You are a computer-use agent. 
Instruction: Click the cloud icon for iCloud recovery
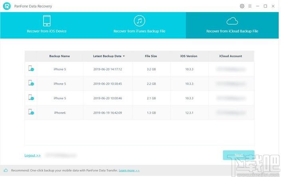click(232, 21)
